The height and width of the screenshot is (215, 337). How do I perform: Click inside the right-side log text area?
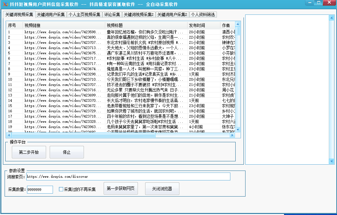click(287, 90)
